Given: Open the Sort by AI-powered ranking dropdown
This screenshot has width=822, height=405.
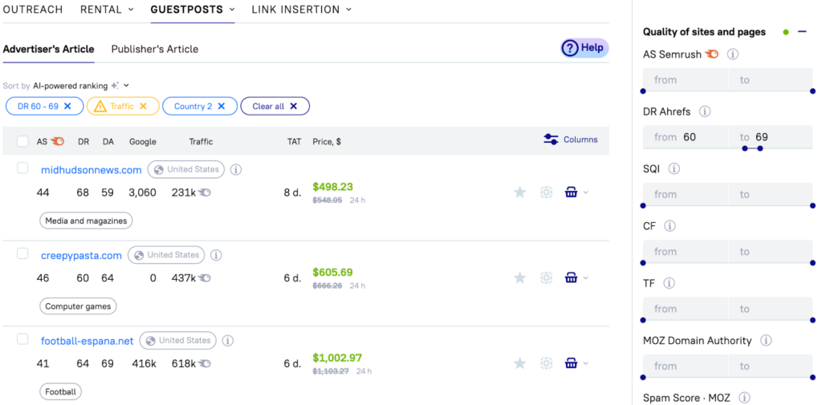Looking at the screenshot, I should point(80,86).
